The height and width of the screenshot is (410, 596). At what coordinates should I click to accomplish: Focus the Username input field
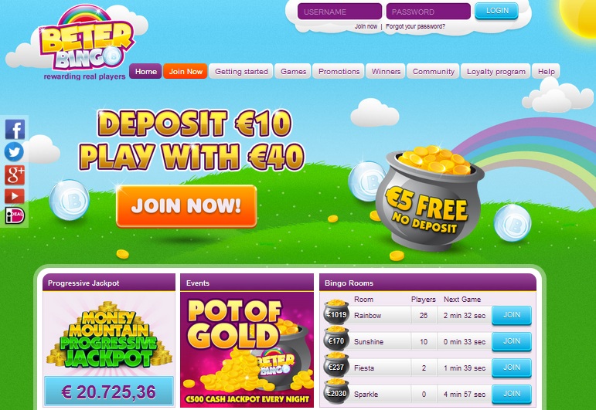(x=339, y=12)
